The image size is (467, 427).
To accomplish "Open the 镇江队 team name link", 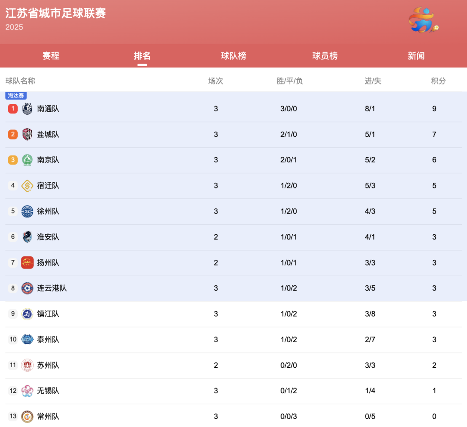I will [48, 314].
